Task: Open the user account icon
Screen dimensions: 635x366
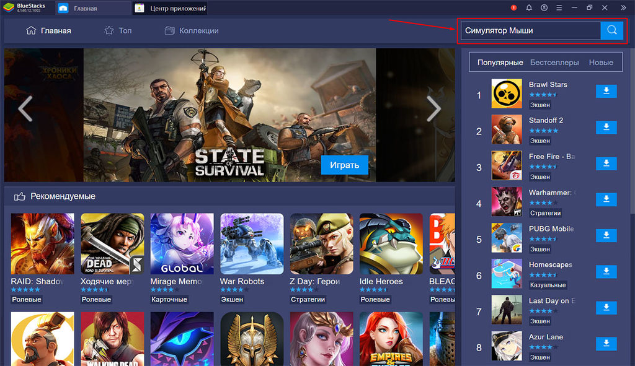Action: 544,7
